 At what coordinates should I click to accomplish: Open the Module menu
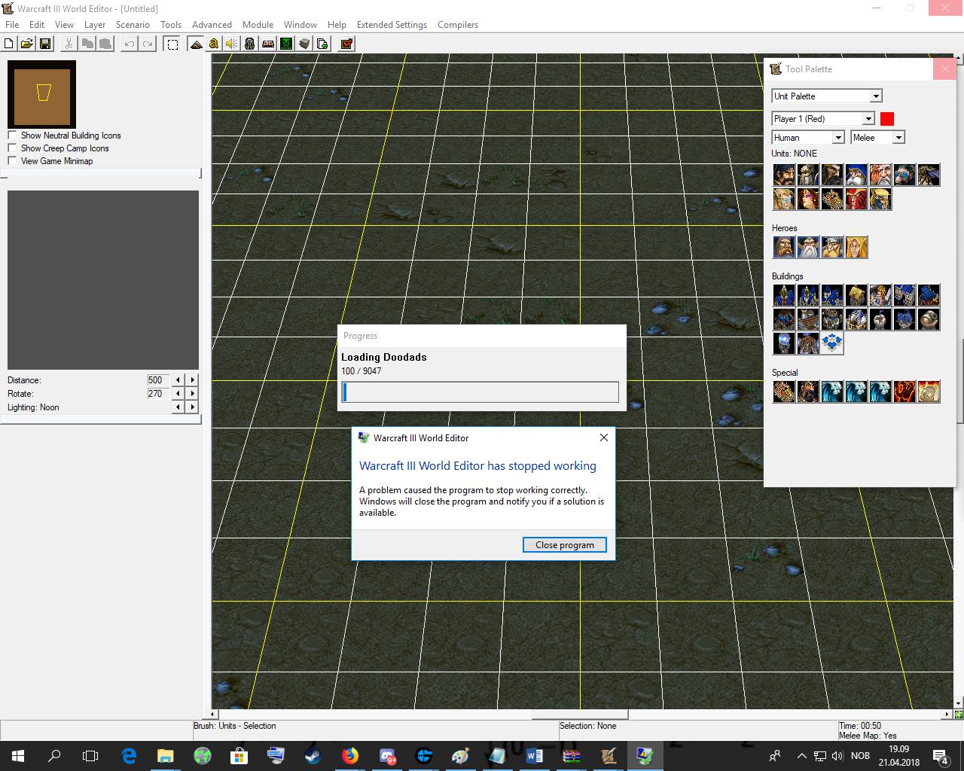click(258, 25)
